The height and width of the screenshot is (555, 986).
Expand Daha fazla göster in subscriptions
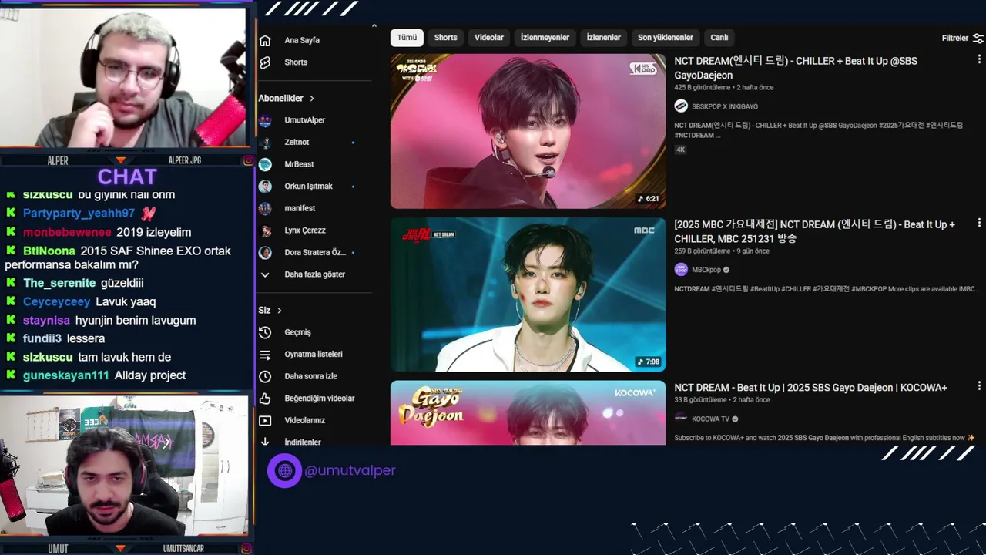tap(314, 274)
